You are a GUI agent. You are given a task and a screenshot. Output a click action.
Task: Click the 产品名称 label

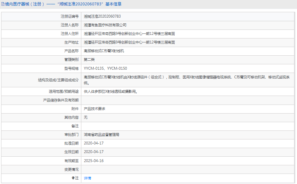click(x=71, y=51)
